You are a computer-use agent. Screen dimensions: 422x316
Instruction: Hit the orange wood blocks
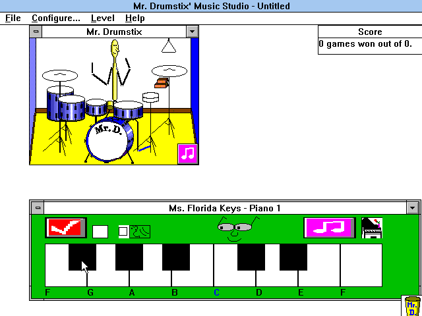[x=162, y=83]
